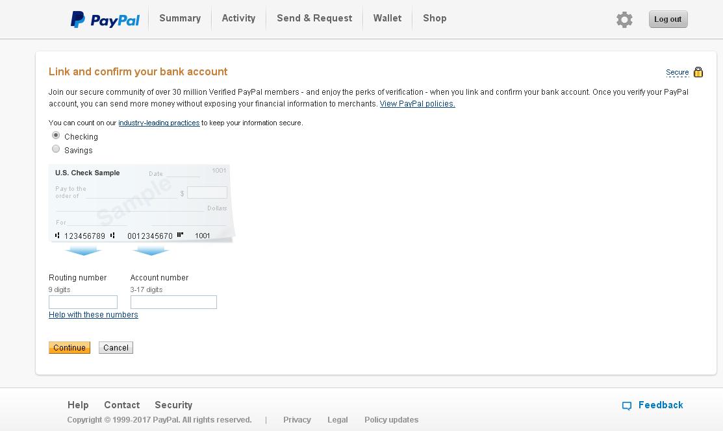This screenshot has width=723, height=431.
Task: Click the Feedback speech bubble icon
Action: click(627, 406)
